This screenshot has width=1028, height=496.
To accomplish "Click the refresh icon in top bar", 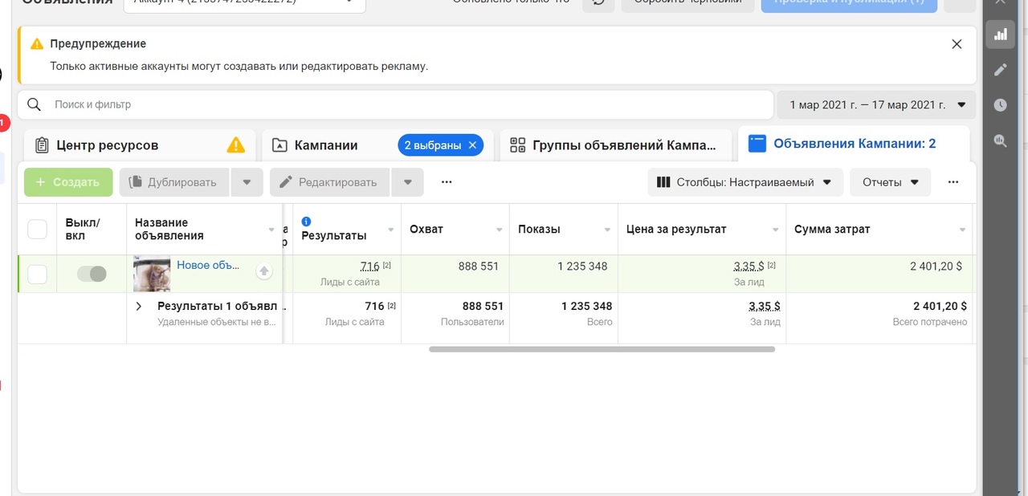I will click(x=598, y=2).
